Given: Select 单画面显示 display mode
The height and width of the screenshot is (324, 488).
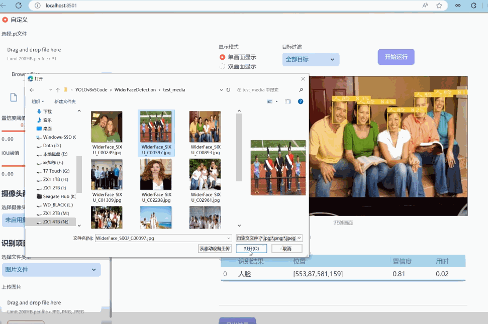Looking at the screenshot, I should pyautogui.click(x=222, y=57).
